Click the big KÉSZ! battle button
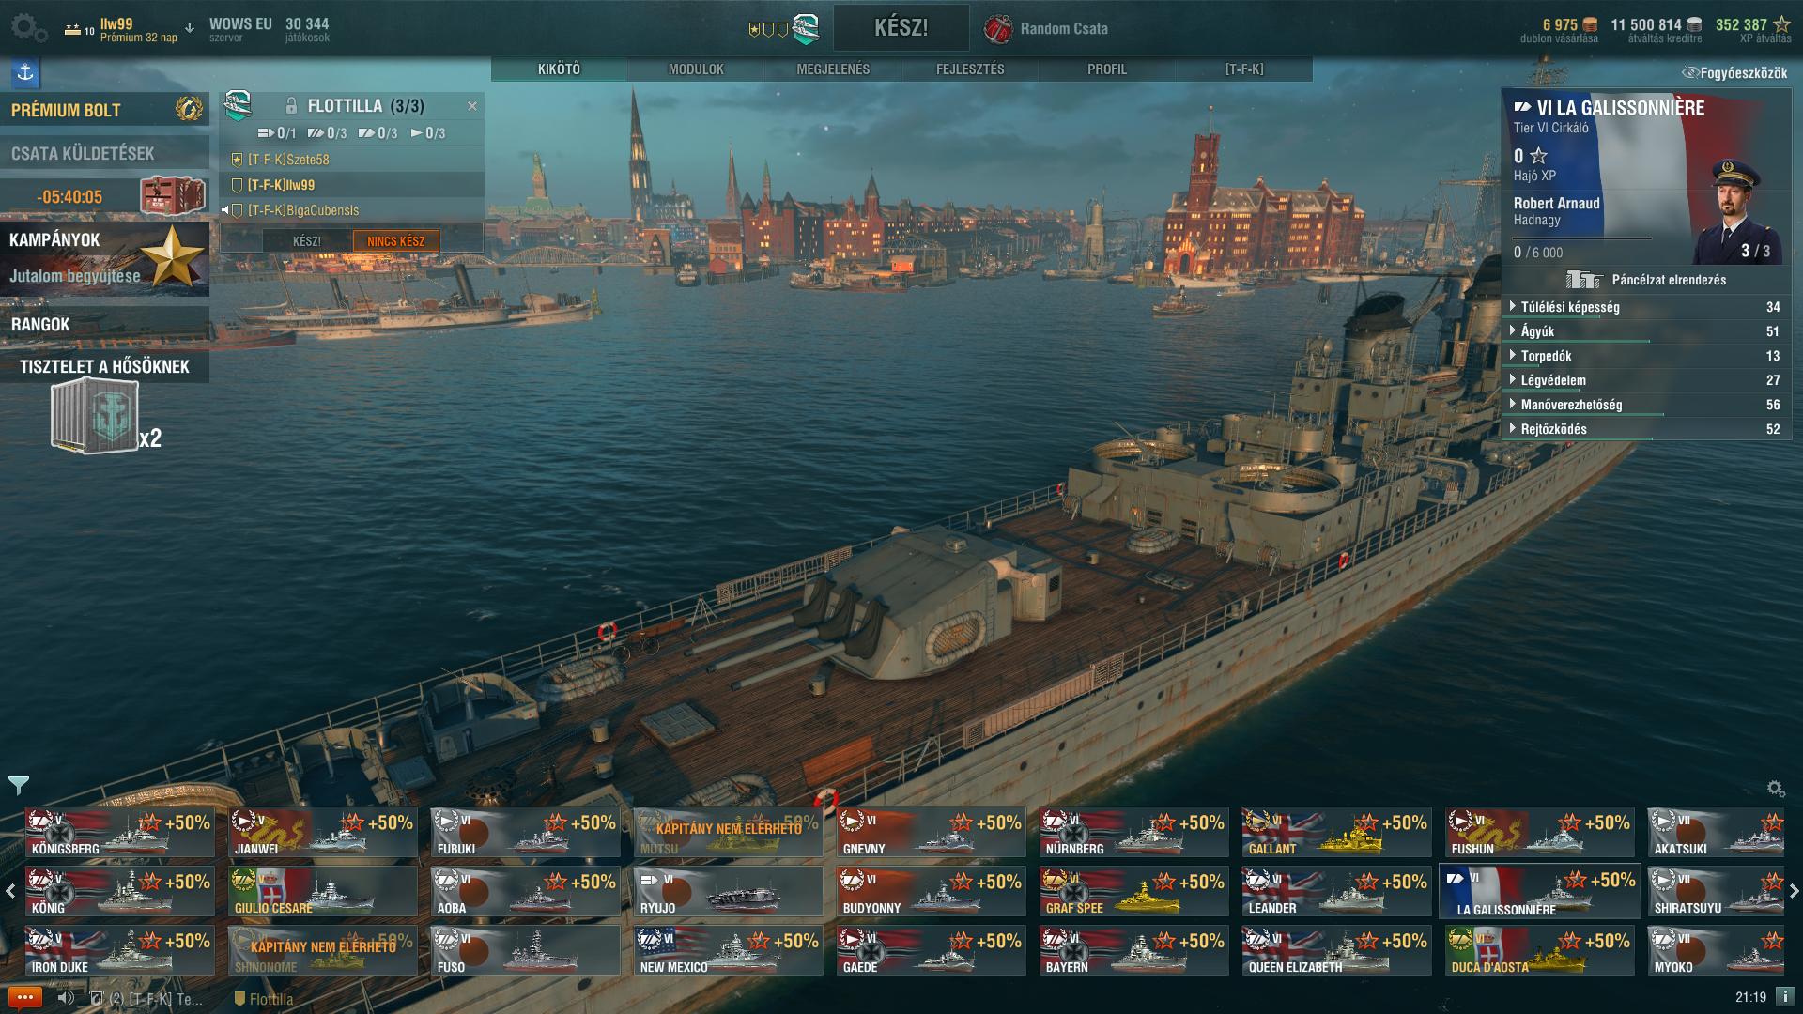The image size is (1803, 1014). pos(901,27)
